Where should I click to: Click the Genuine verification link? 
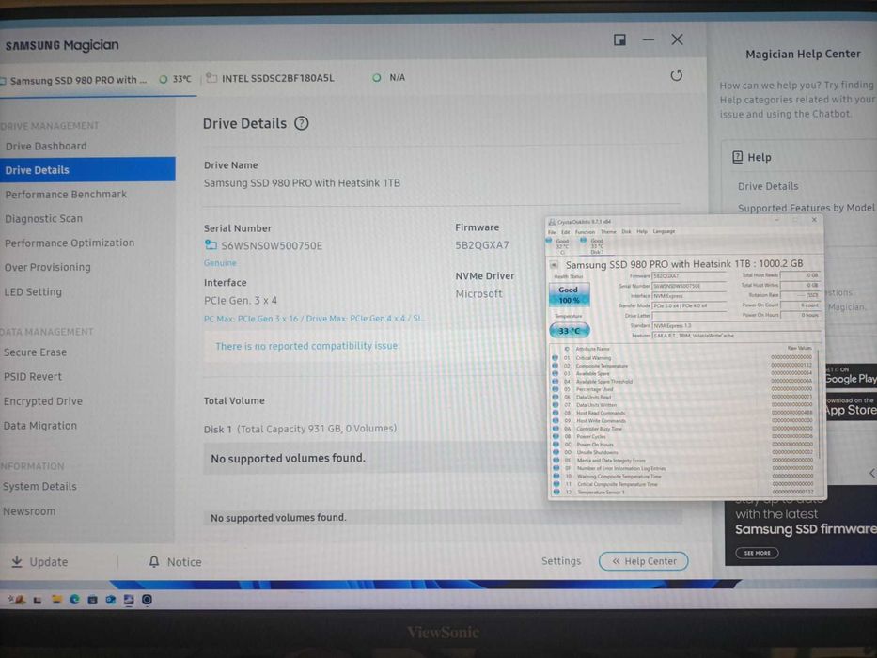tap(220, 263)
